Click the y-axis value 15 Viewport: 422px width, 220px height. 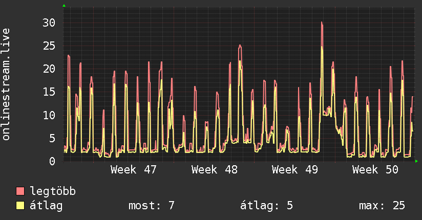pyautogui.click(x=49, y=92)
